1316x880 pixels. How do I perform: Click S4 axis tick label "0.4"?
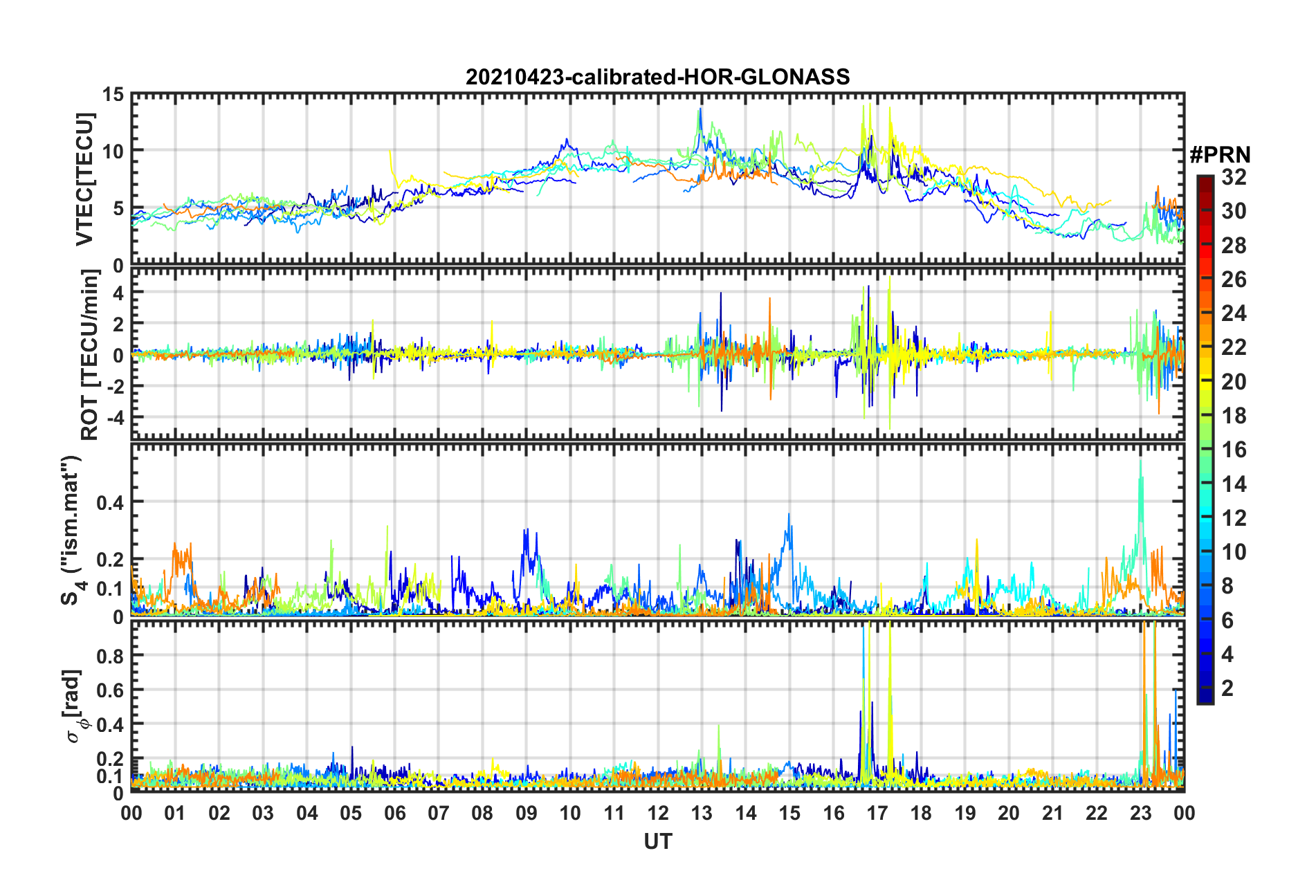pyautogui.click(x=111, y=502)
